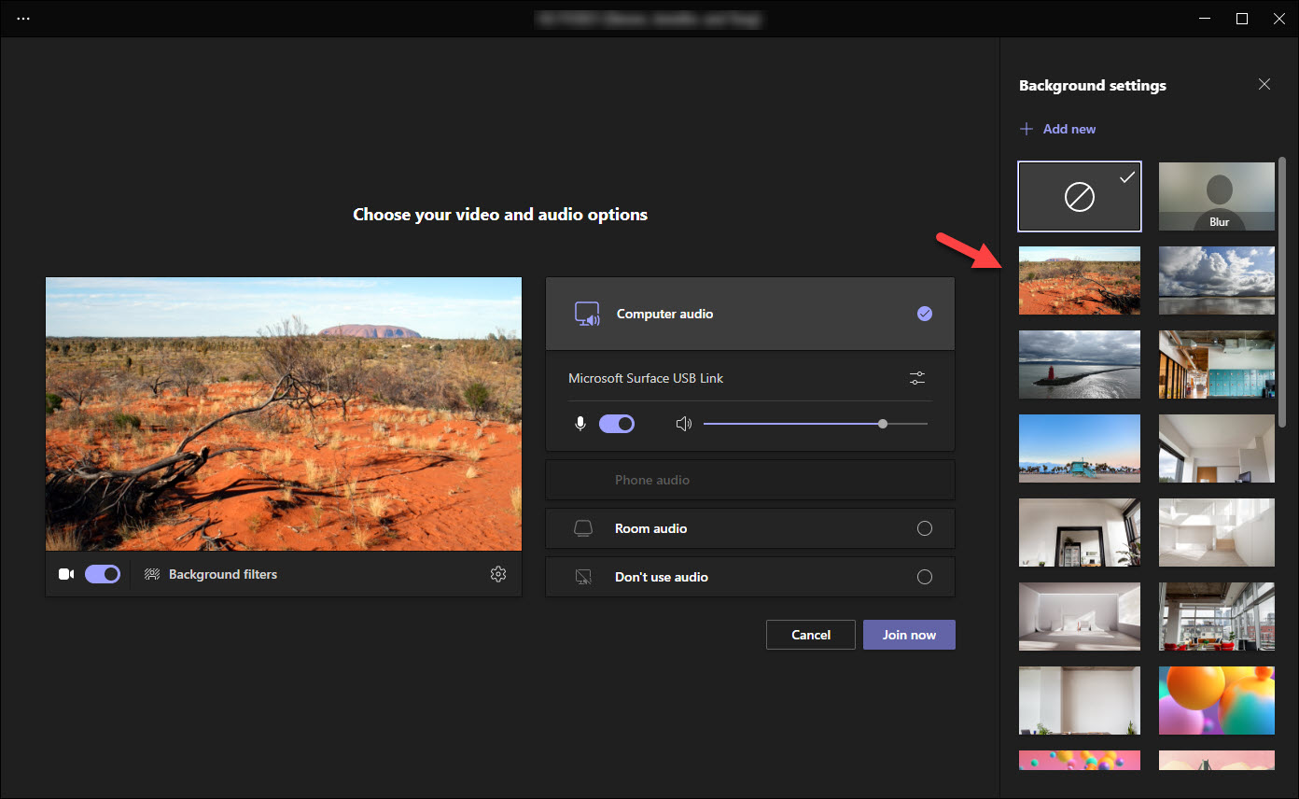Turn off the camera toggle
This screenshot has height=799, width=1299.
tap(103, 574)
